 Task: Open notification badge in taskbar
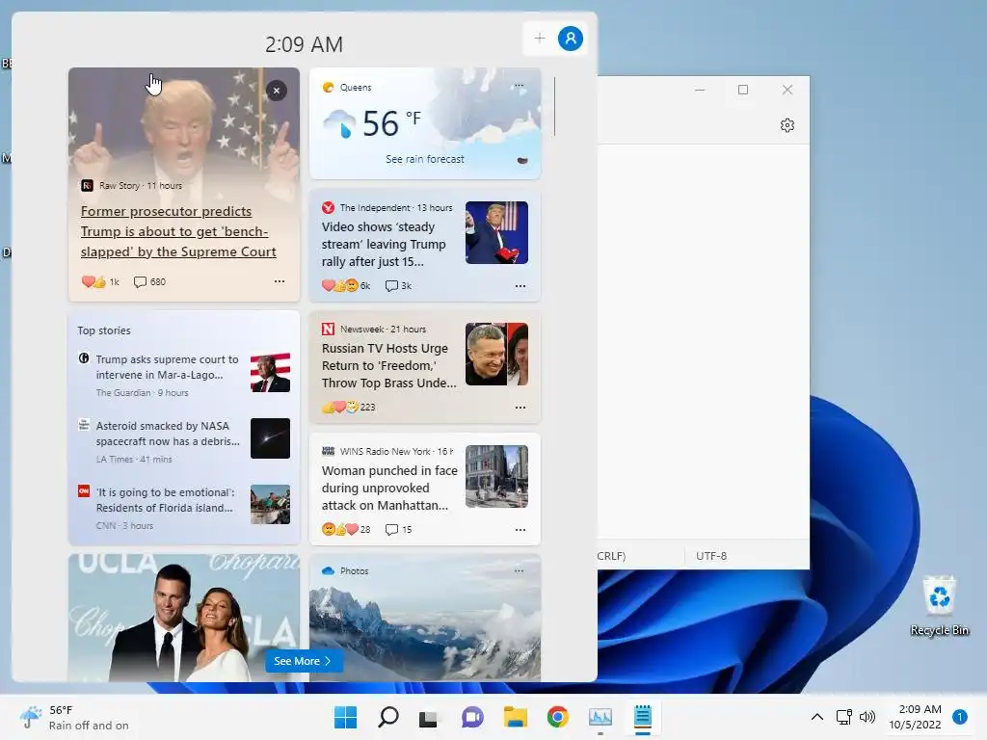pos(960,717)
